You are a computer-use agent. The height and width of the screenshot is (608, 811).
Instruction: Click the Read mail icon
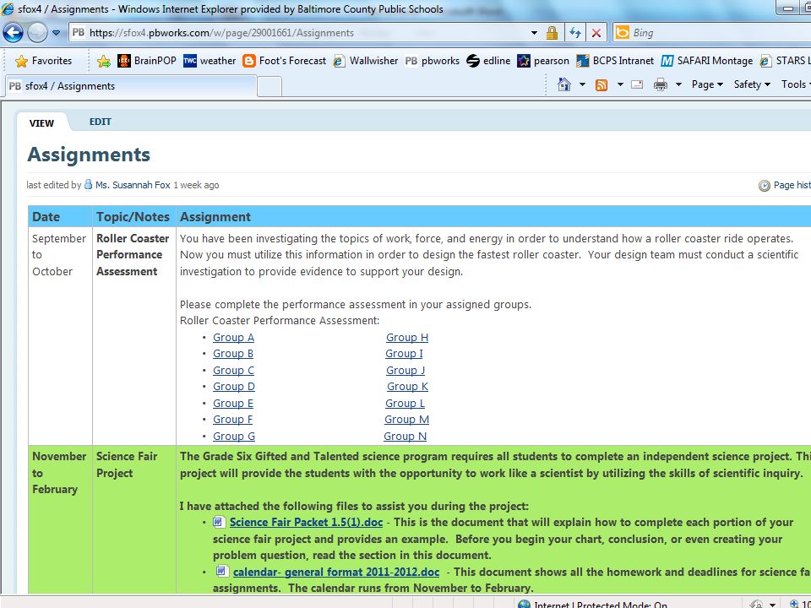tap(637, 84)
